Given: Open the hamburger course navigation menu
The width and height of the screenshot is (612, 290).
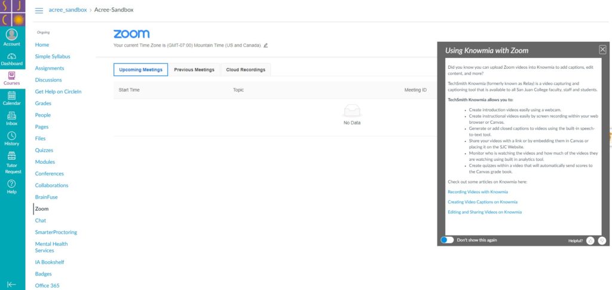Looking at the screenshot, I should coord(39,11).
